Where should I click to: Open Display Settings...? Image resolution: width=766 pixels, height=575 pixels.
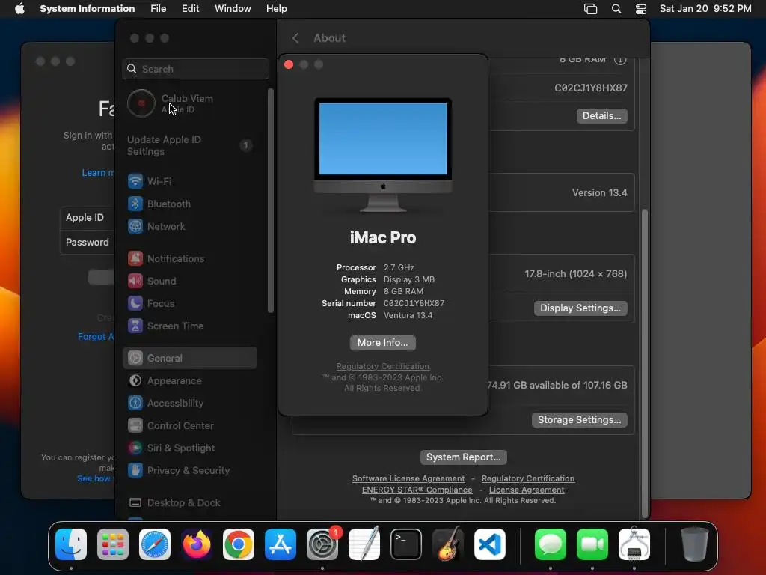(x=580, y=308)
